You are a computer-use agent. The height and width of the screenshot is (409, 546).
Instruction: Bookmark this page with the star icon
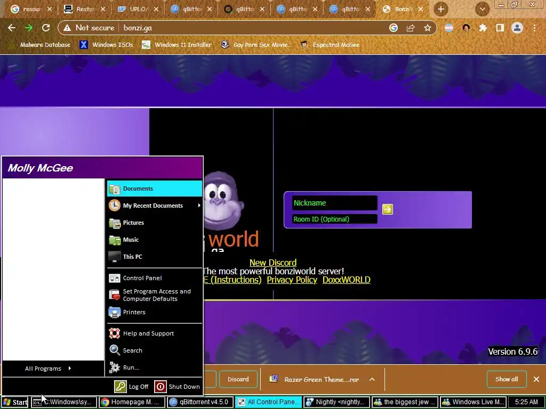click(428, 28)
